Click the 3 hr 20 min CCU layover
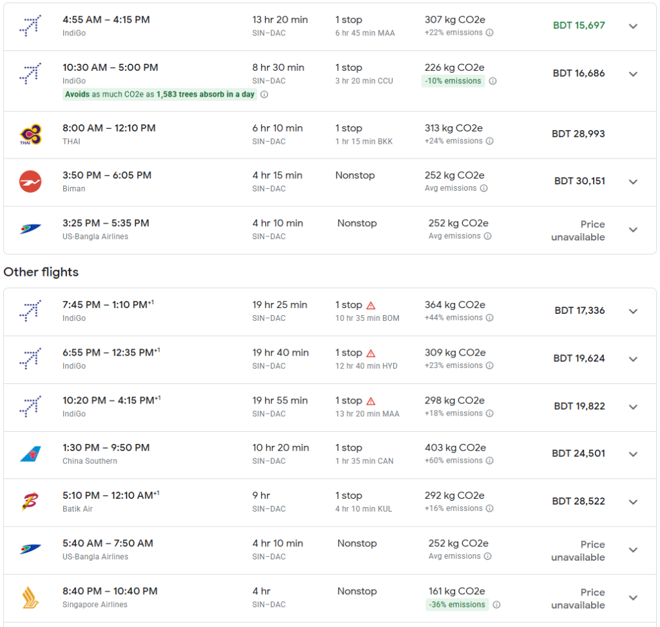 364,81
